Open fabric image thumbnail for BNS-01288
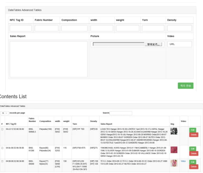 click(174, 150)
